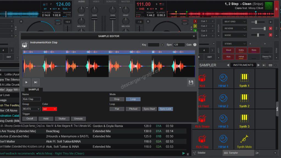Open the red Color swatch selector
This screenshot has width=281, height=158.
49,109
